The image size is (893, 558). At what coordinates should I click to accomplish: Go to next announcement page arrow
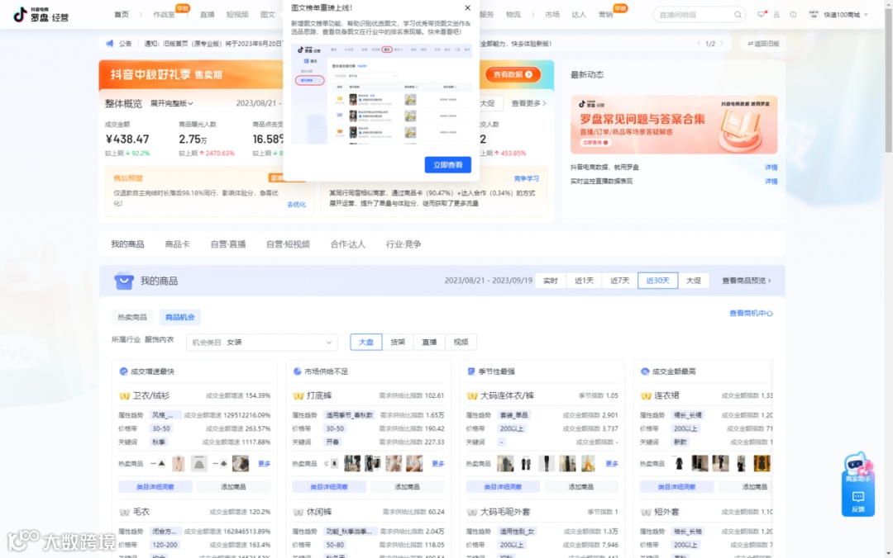click(722, 44)
